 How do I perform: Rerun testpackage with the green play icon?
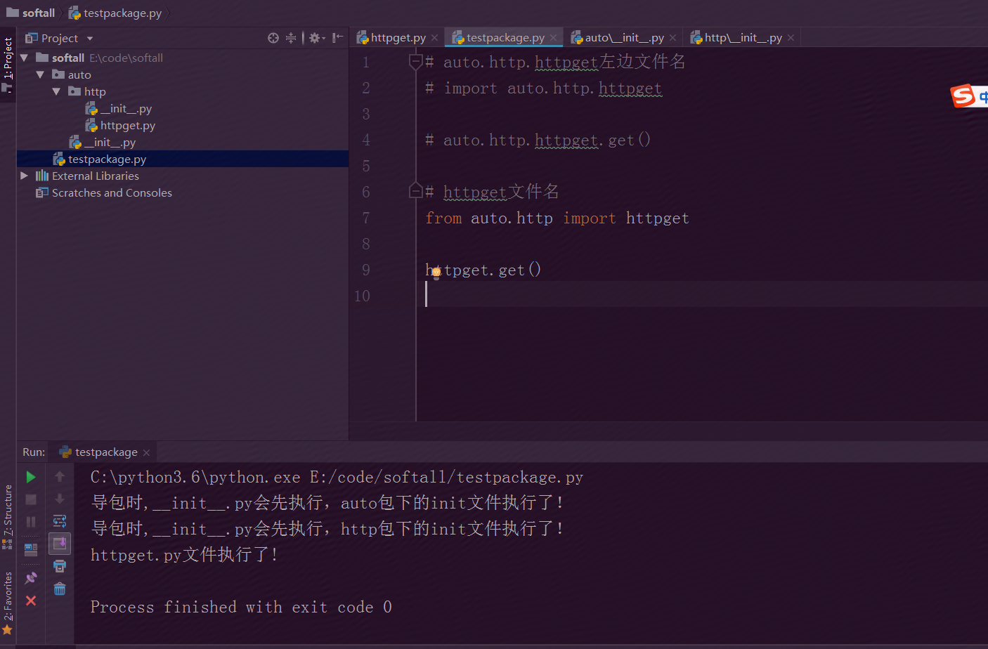click(x=31, y=478)
